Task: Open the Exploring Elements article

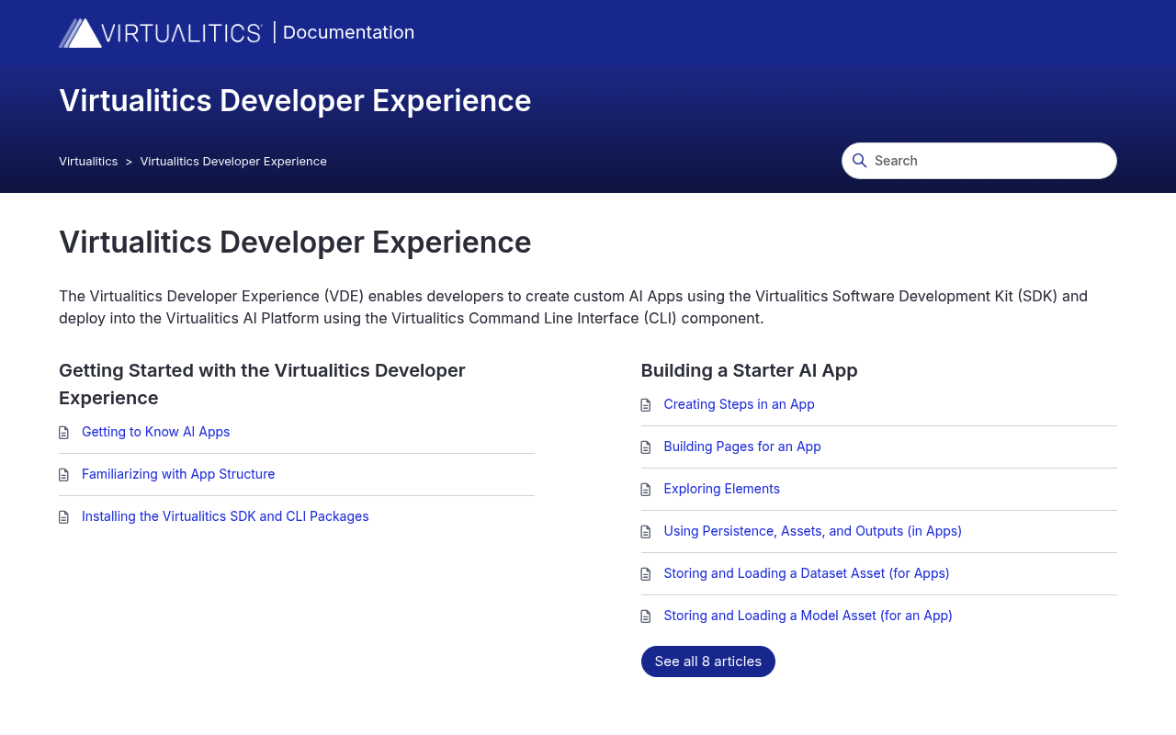Action: click(722, 489)
